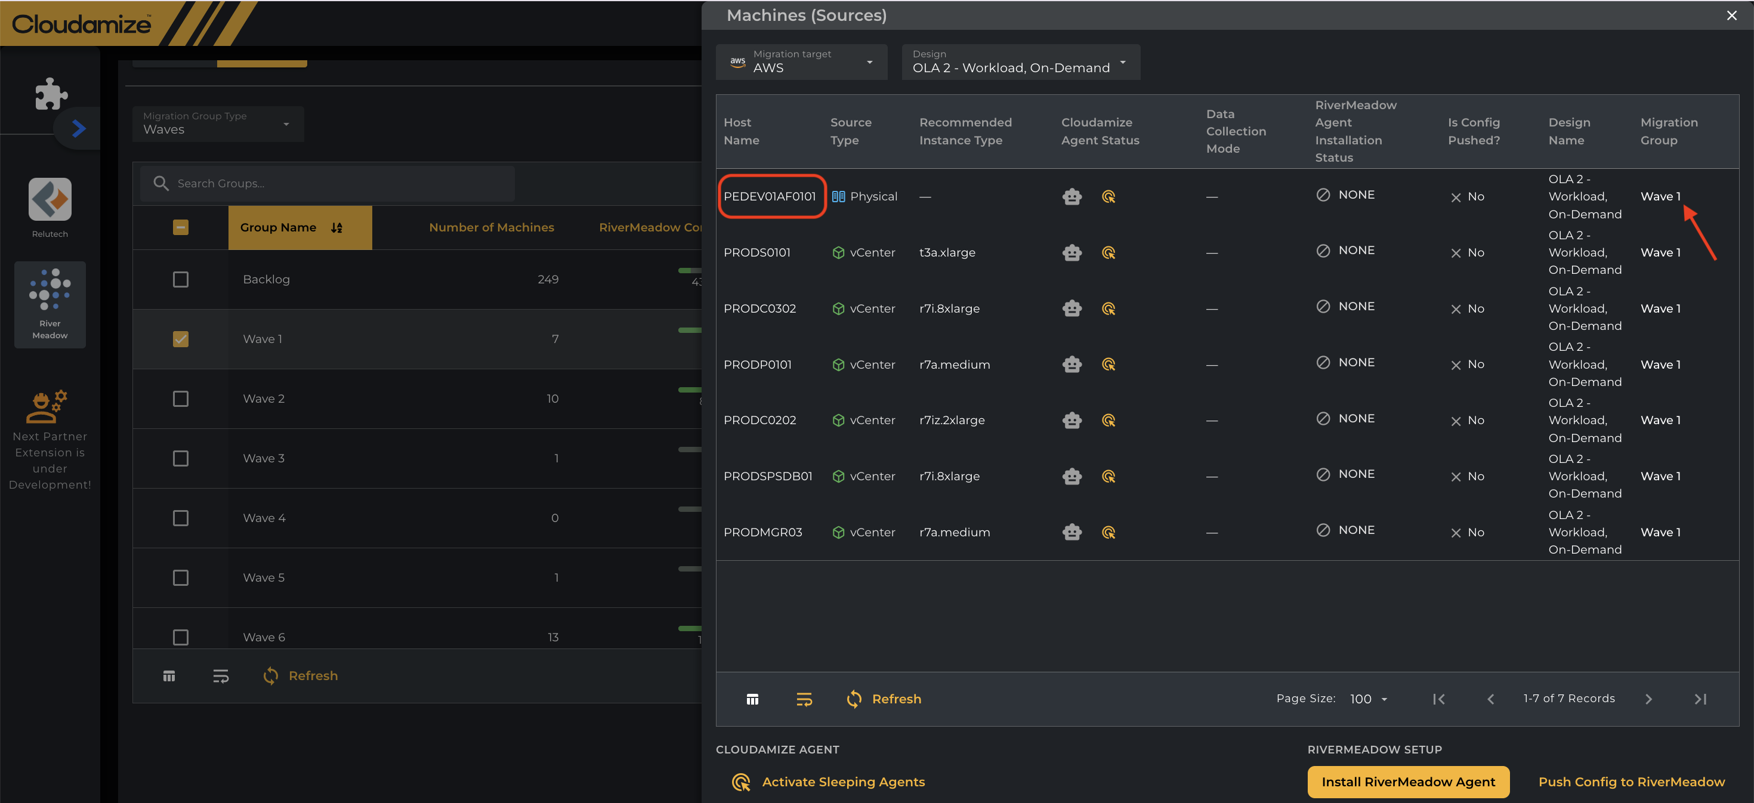This screenshot has width=1754, height=803.
Task: Open the Design OLA 2 dropdown
Action: coord(1020,61)
